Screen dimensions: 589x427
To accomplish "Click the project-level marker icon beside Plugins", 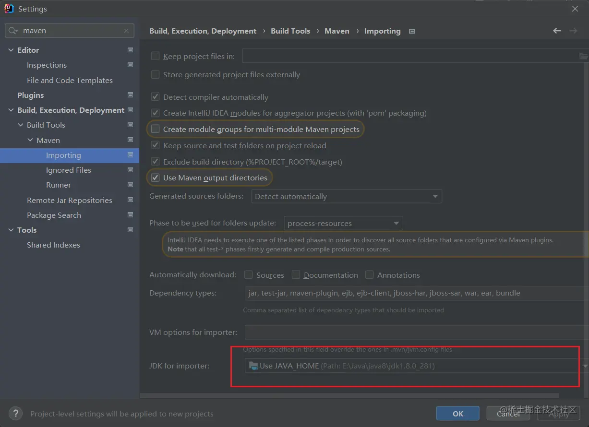I will tap(130, 95).
